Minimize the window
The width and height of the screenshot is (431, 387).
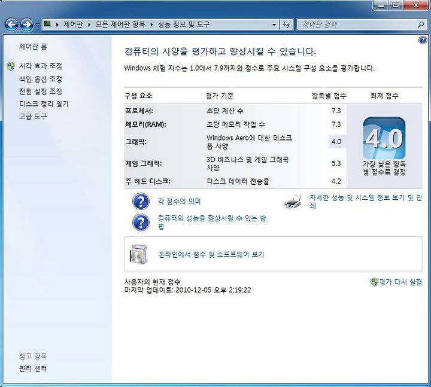pyautogui.click(x=381, y=5)
